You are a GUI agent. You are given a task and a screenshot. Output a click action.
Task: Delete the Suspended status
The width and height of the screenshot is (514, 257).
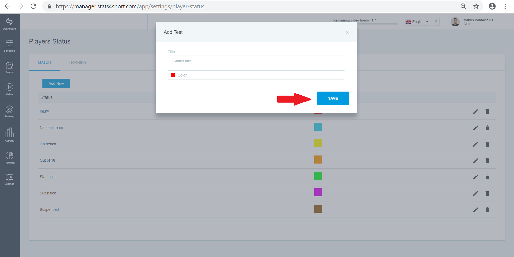pos(487,210)
